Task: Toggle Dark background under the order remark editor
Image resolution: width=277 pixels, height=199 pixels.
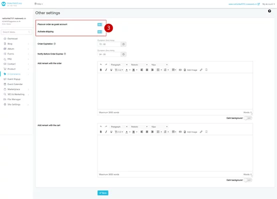Action: click(x=247, y=118)
